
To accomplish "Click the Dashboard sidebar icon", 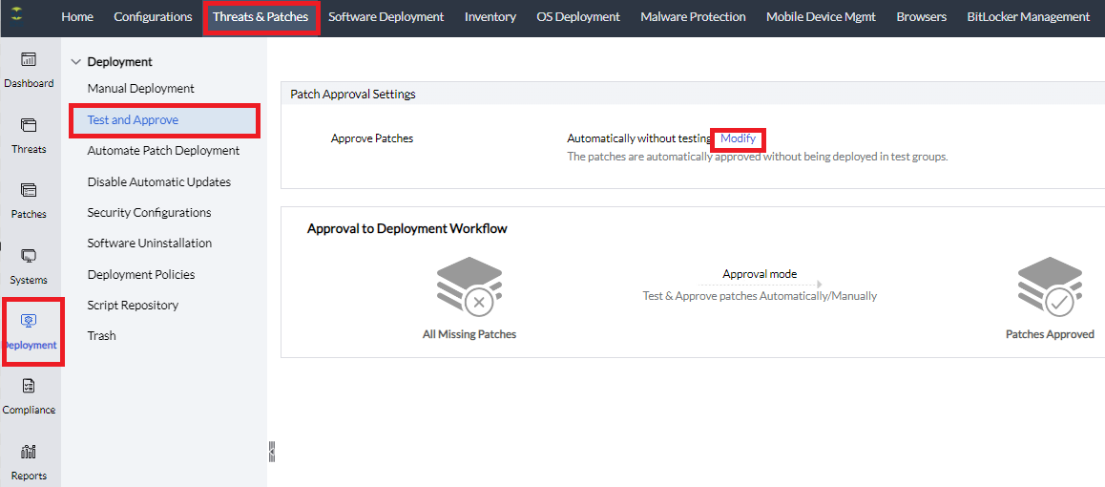I will pos(29,60).
